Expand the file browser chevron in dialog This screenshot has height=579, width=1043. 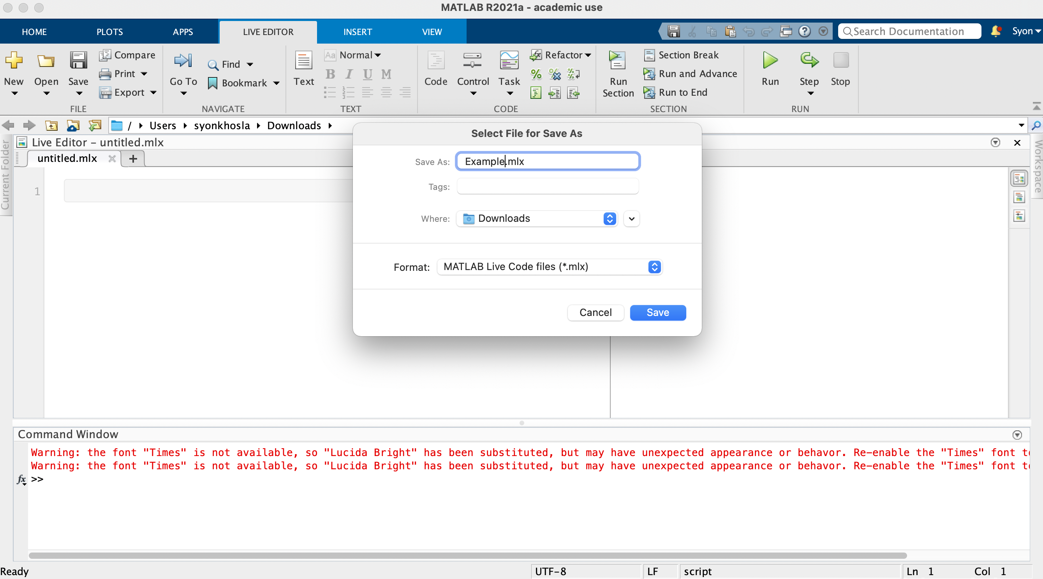[x=631, y=219]
